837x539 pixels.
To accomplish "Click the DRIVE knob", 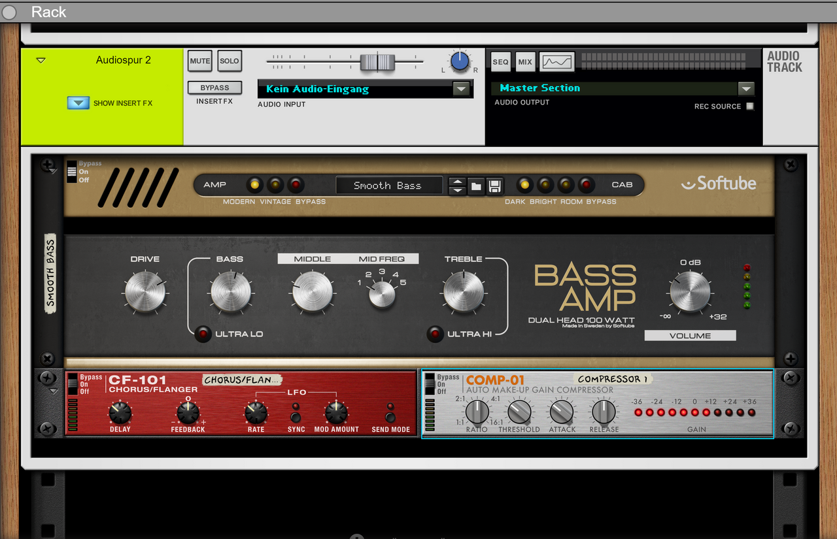I will coord(145,291).
